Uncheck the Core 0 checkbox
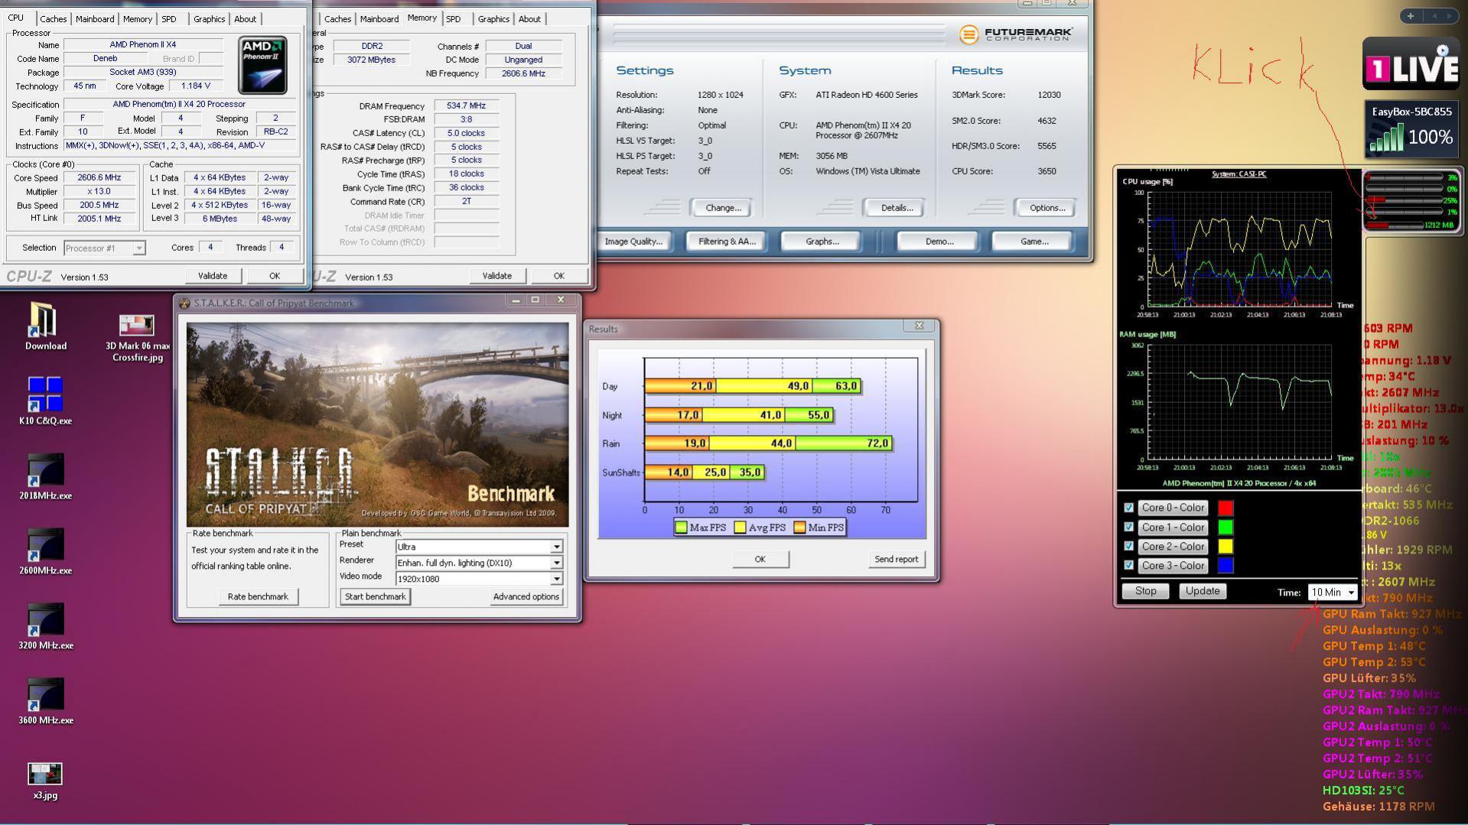This screenshot has height=825, width=1468. tap(1128, 508)
